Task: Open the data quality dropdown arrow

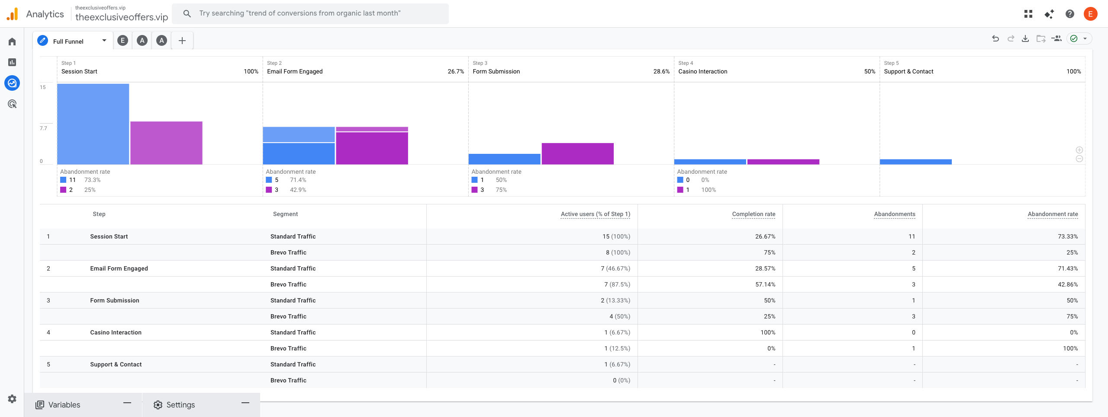Action: 1085,38
